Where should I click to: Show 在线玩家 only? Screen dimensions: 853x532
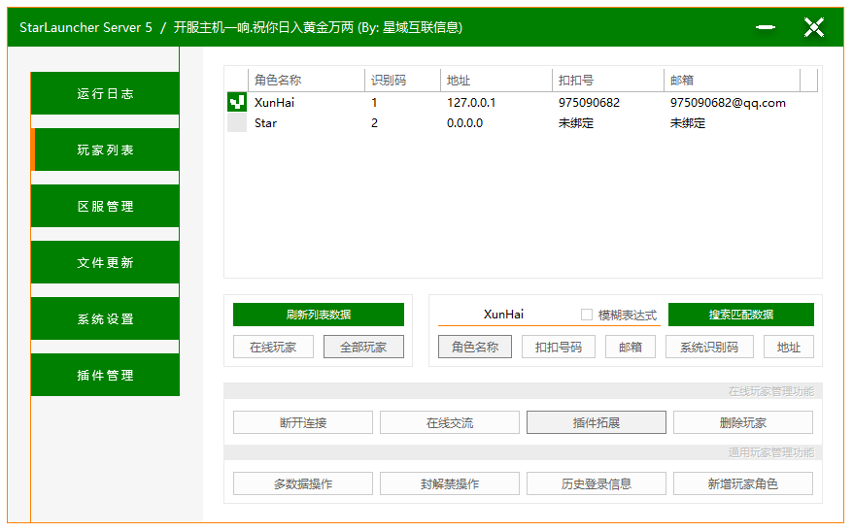tap(273, 347)
